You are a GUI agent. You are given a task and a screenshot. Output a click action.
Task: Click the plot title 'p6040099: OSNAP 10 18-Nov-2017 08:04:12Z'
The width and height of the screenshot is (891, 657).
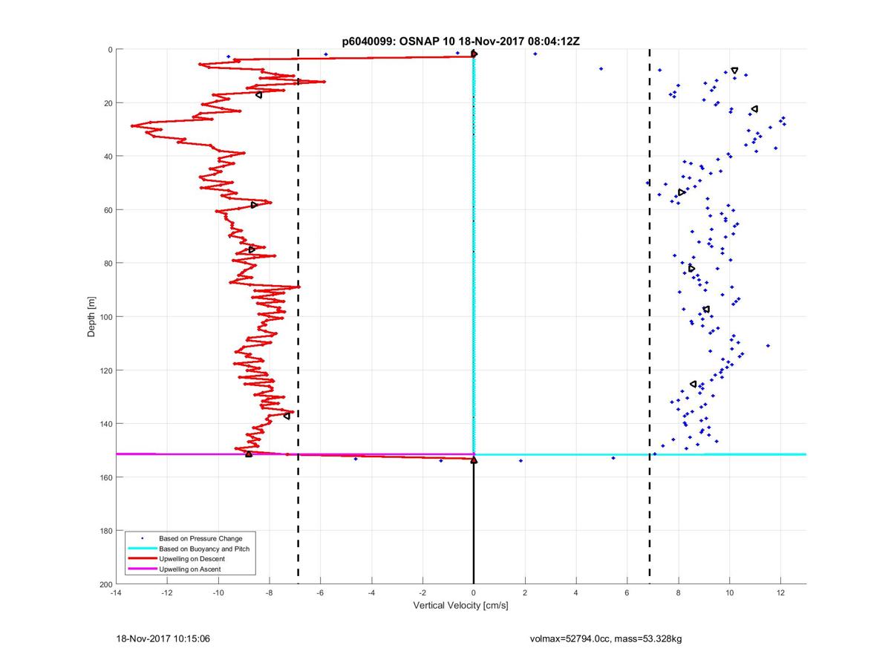click(x=460, y=42)
